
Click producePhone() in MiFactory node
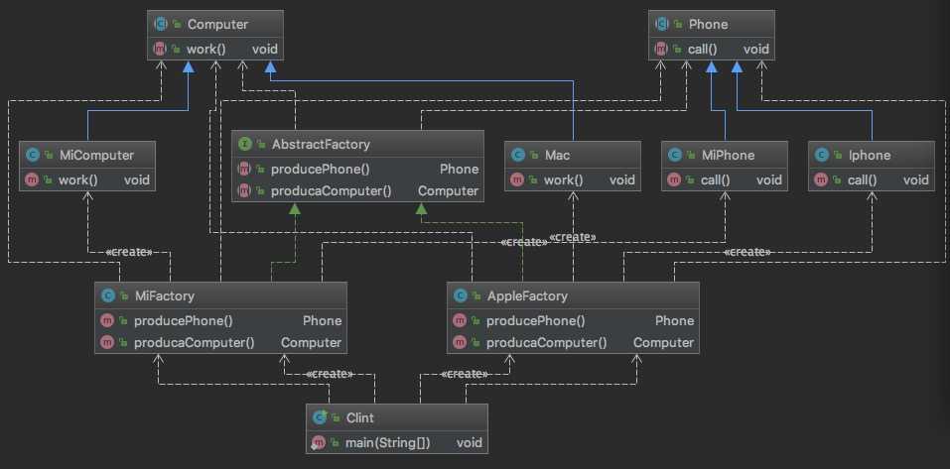point(183,320)
